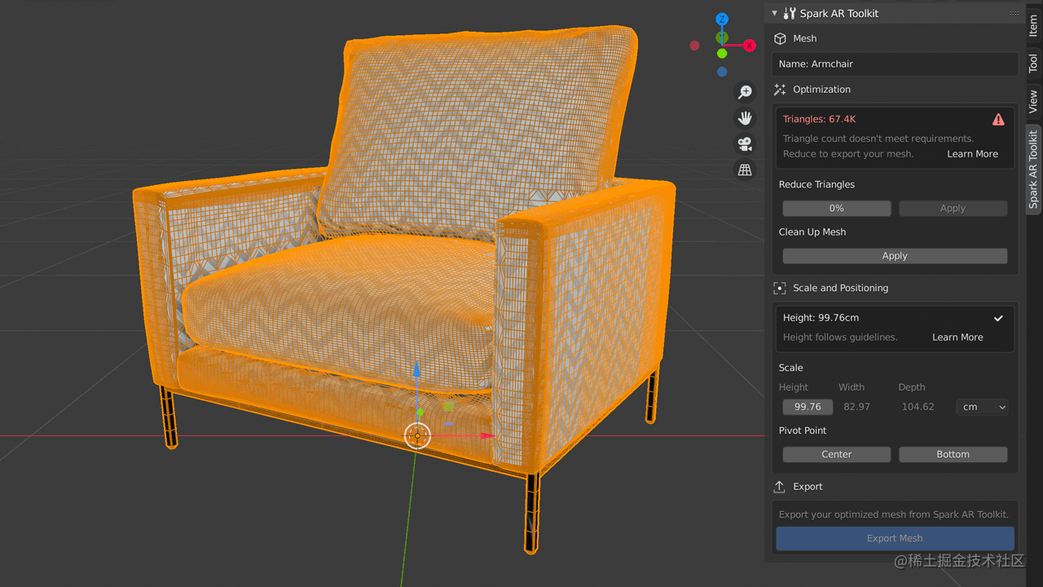Collapse the Spark AR Toolkit panel
The width and height of the screenshot is (1043, 587).
(773, 13)
